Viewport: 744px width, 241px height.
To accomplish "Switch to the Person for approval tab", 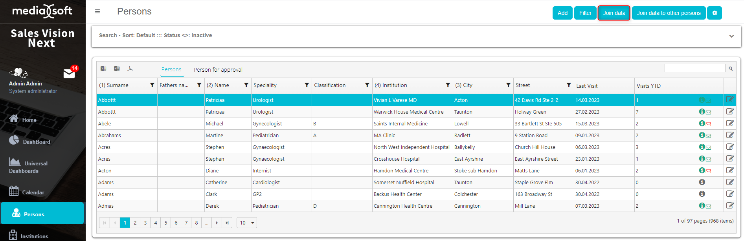I will 218,70.
